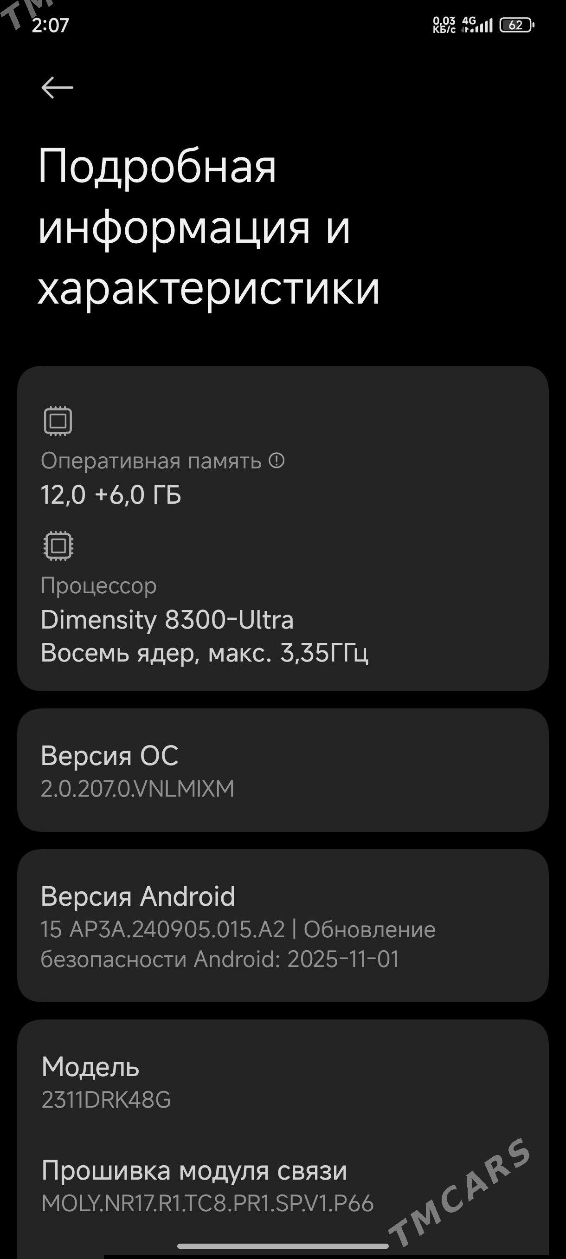The image size is (566, 1259).
Task: Tap the RAM chip icon
Action: coord(58,421)
